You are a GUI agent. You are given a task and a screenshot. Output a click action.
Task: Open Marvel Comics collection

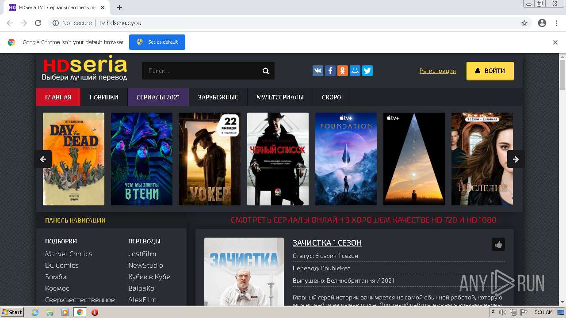(69, 254)
